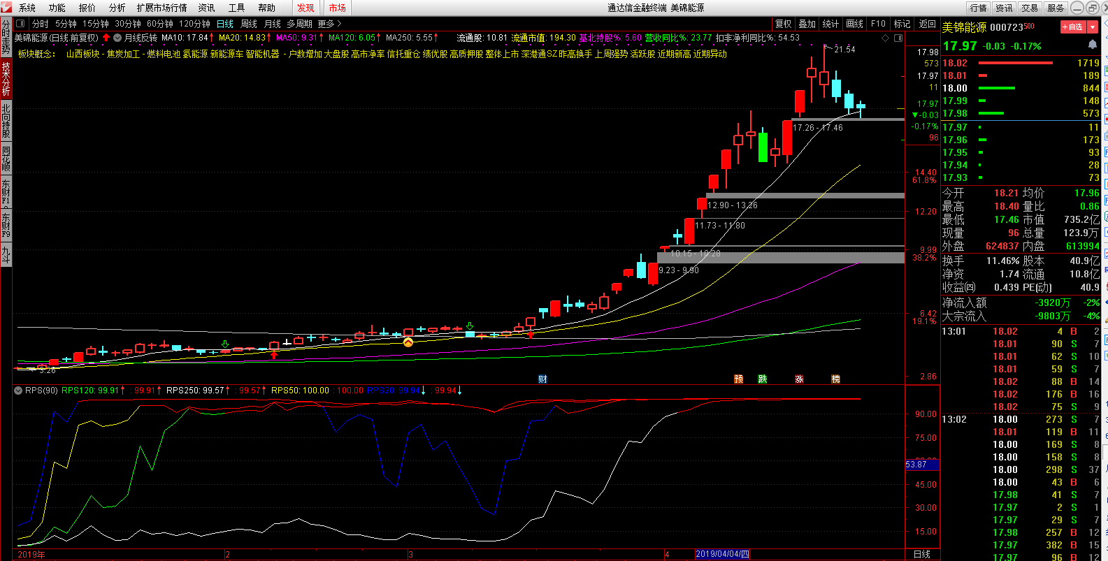Select the 日线 period
Image resolution: width=1108 pixels, height=561 pixels.
pos(224,24)
